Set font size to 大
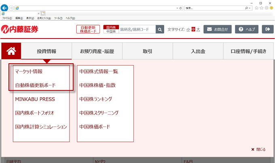The height and width of the screenshot is (163, 275). 198,29
